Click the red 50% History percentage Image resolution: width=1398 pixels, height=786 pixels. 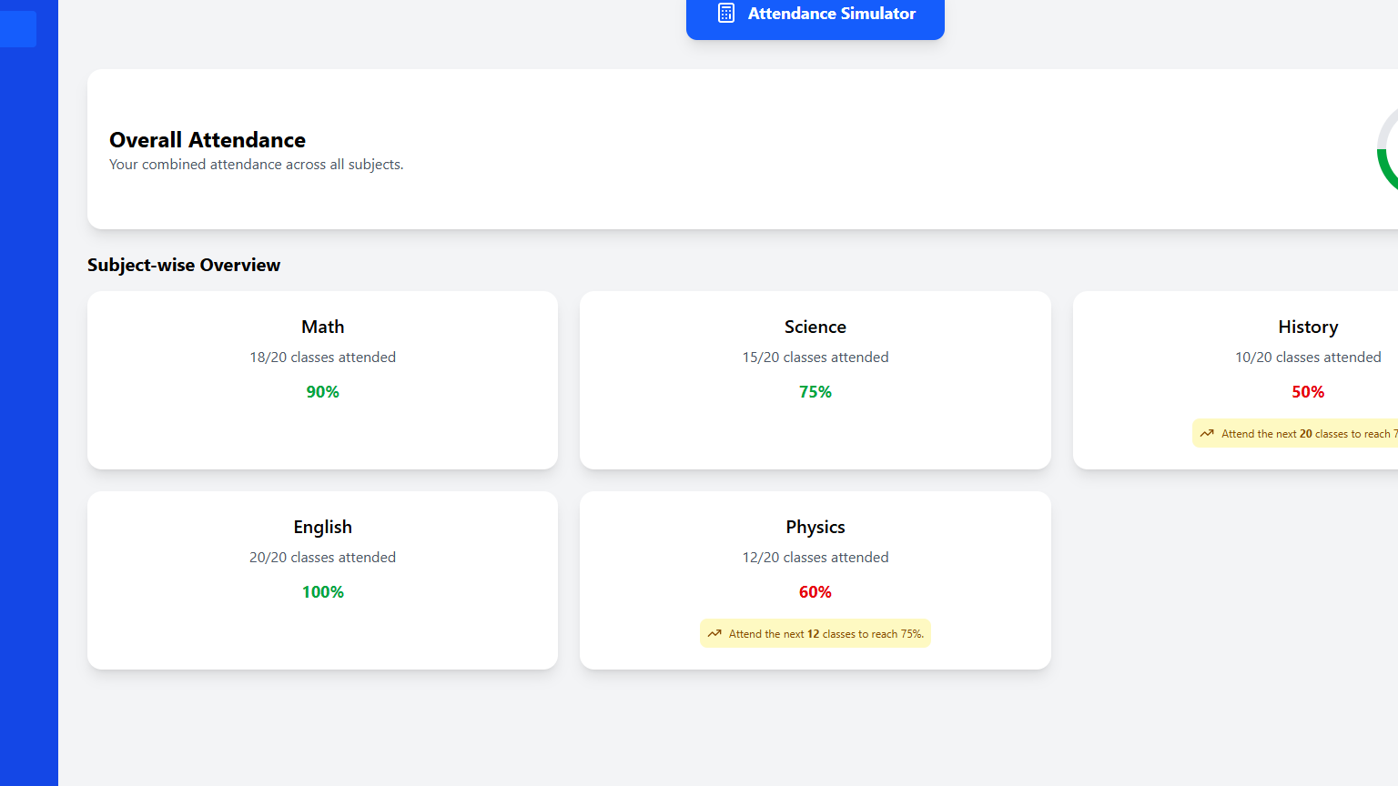tap(1307, 392)
